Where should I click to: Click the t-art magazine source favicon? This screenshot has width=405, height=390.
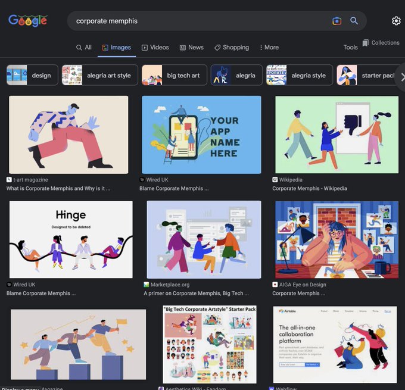(x=9, y=180)
